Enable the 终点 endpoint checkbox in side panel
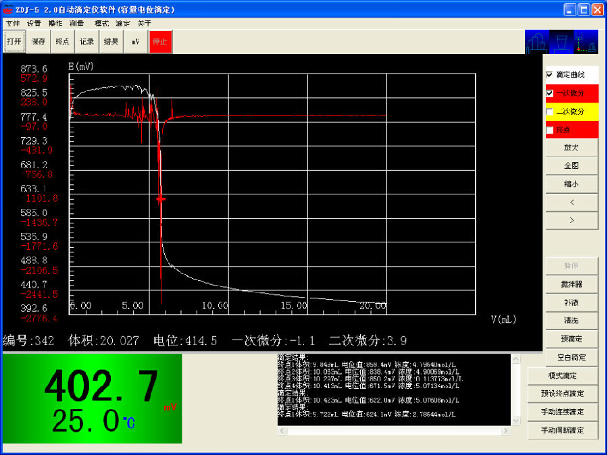 pyautogui.click(x=550, y=130)
